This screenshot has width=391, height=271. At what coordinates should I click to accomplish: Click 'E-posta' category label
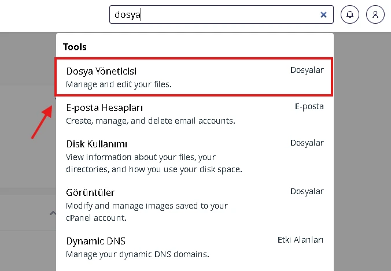point(309,106)
